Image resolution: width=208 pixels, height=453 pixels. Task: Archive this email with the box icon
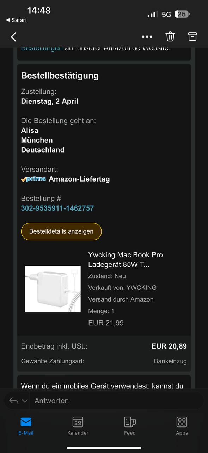pyautogui.click(x=192, y=36)
